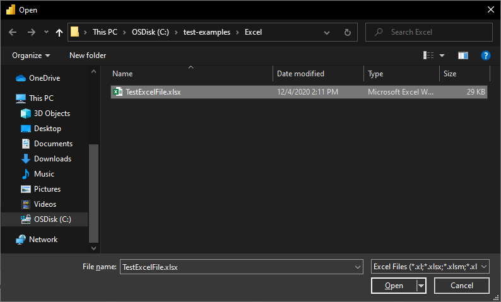Screen dimensions: 501x302
Task: Click the navigation pane scrollbar thumb
Action: pos(93,193)
